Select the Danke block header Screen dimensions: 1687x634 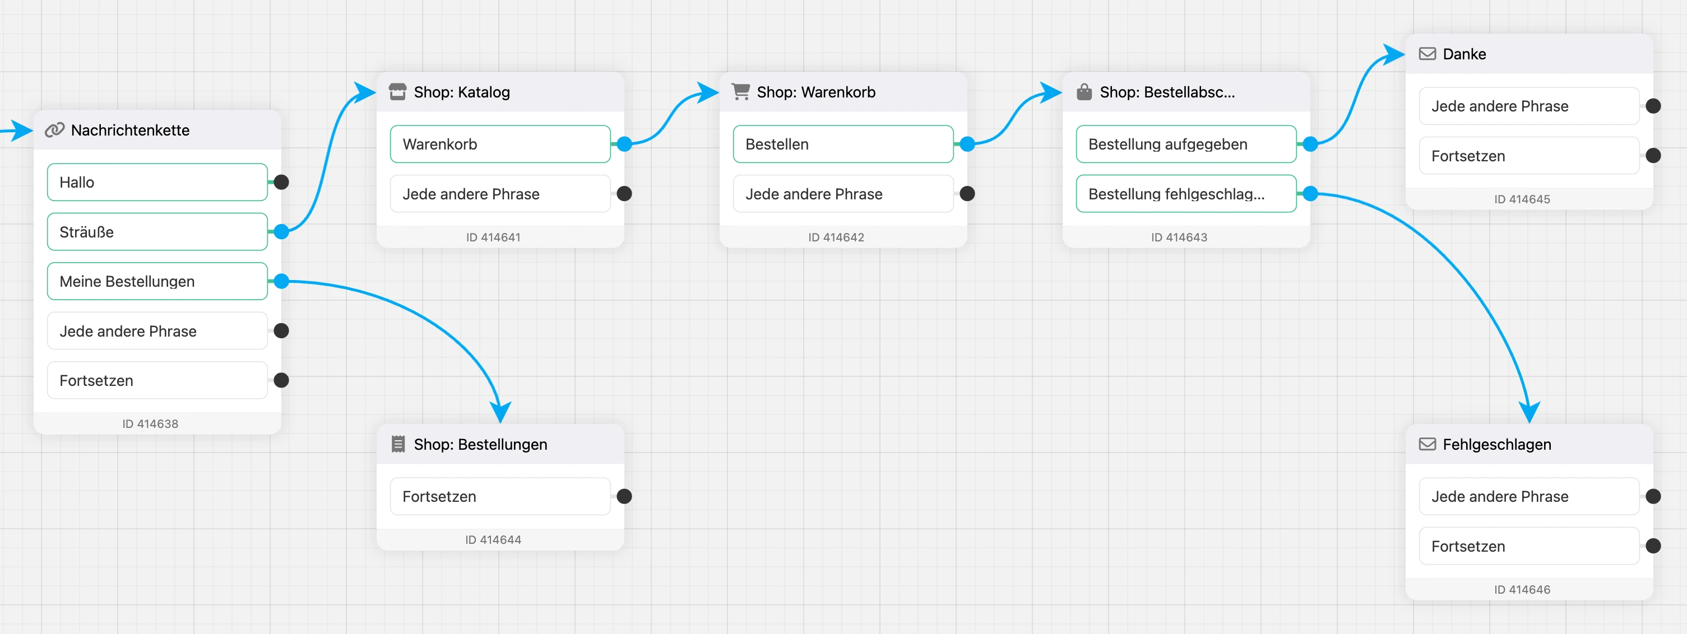pos(1529,54)
